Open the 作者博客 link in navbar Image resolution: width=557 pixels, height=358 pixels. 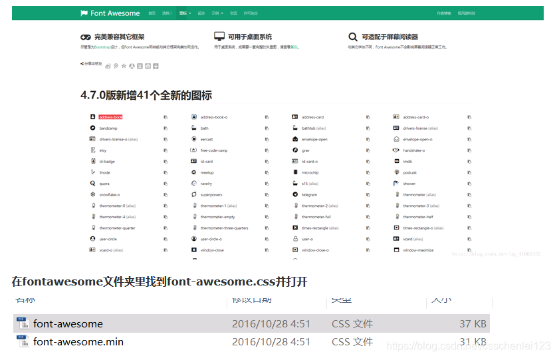pyautogui.click(x=444, y=13)
